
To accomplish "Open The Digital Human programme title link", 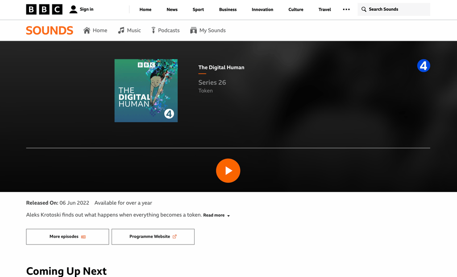I will click(221, 68).
